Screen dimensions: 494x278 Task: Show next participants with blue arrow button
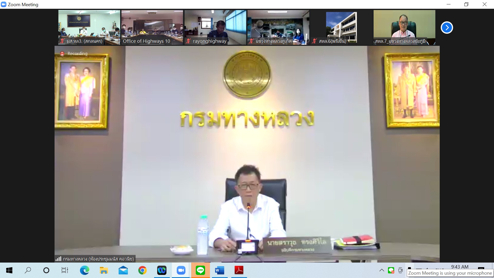(447, 28)
